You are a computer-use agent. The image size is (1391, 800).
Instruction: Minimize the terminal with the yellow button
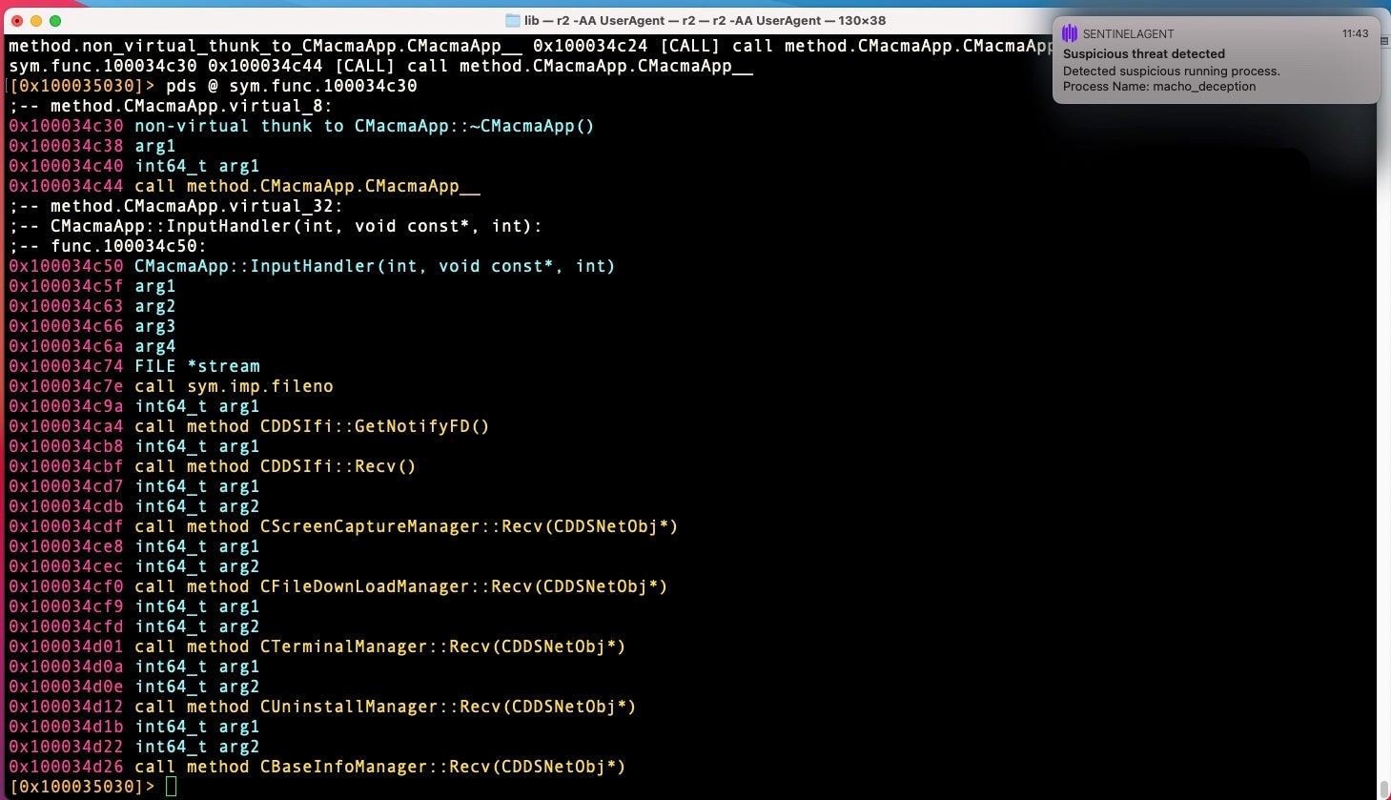point(36,20)
